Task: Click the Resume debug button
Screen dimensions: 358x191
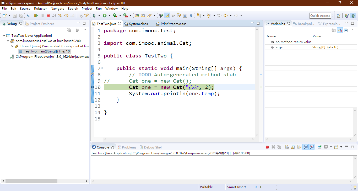Action: (36, 16)
